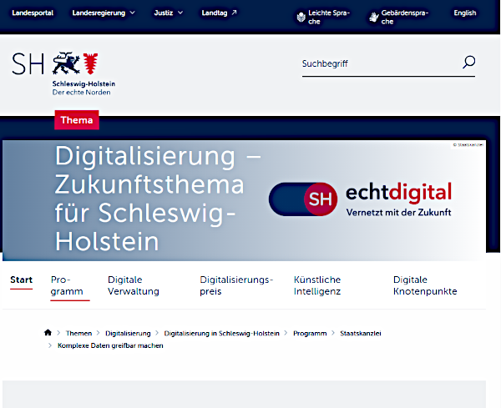Open the Themen breadcrumb
501x408 pixels.
78,333
